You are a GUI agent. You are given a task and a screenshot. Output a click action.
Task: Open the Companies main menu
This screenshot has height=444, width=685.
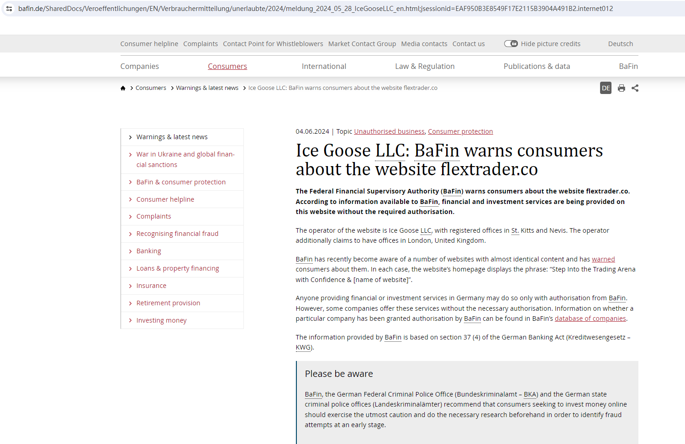140,66
